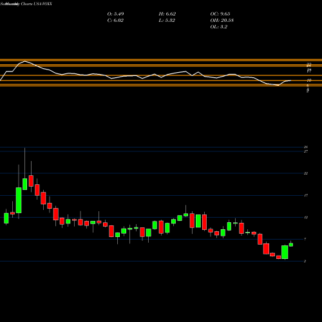Click the 'C: 6.02' close value

[115, 21]
